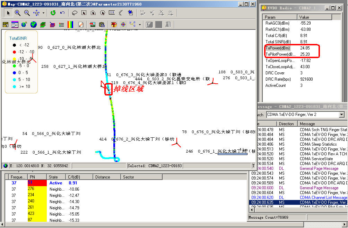348x228 pixels.
Task: Click the zoom out magnifier tool
Action: tap(27, 13)
